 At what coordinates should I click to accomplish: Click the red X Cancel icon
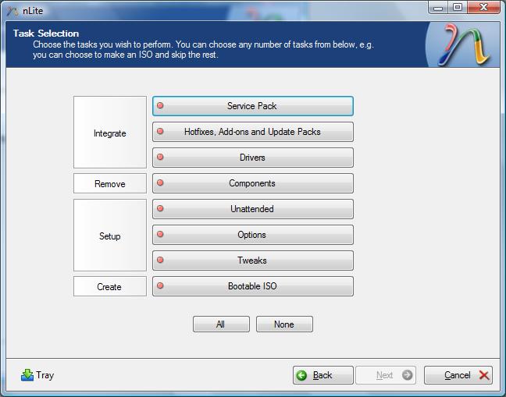tap(483, 375)
